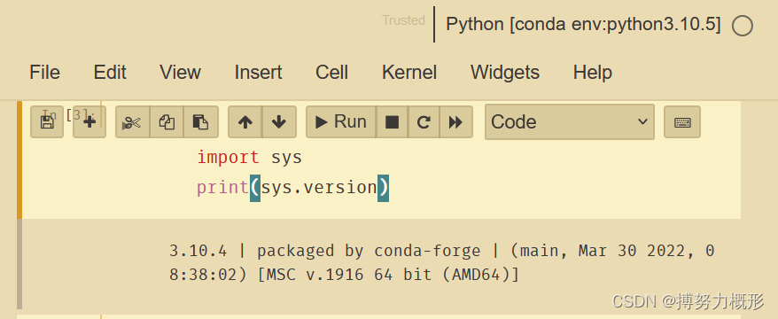
Task: Click the save and checkpoint floppy icon
Action: click(x=47, y=121)
